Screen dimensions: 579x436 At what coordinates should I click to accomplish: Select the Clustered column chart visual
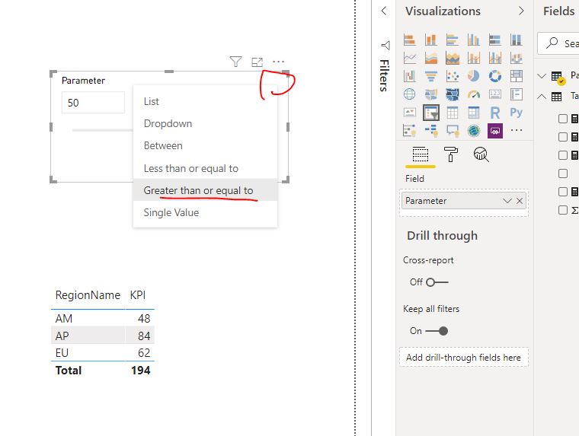(473, 40)
